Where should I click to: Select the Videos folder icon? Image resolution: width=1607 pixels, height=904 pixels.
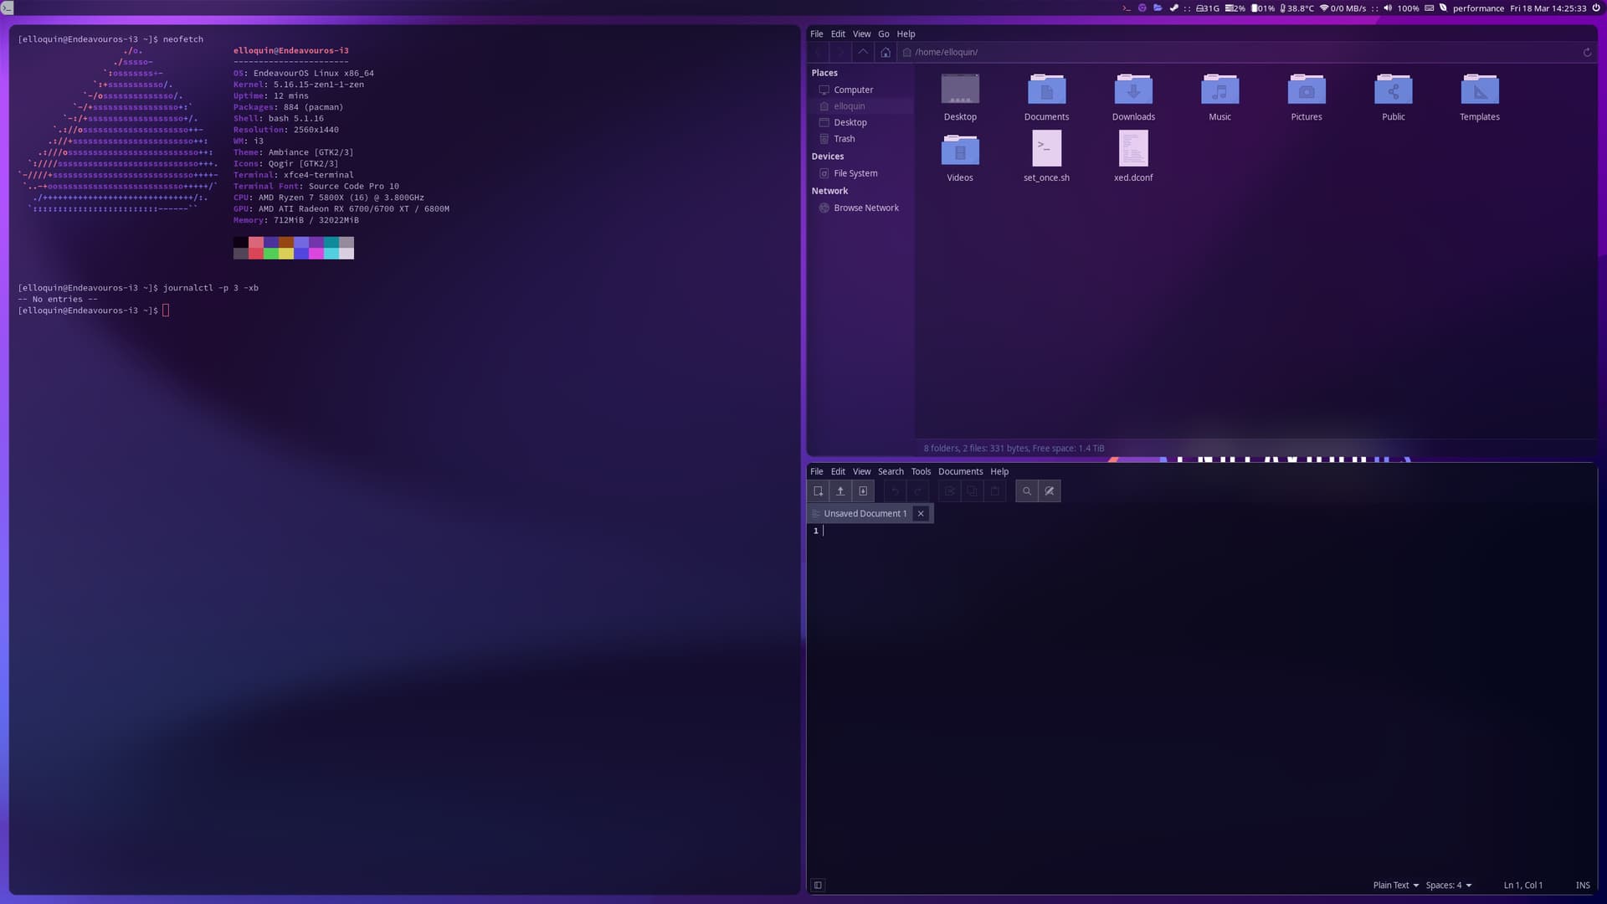pos(960,151)
